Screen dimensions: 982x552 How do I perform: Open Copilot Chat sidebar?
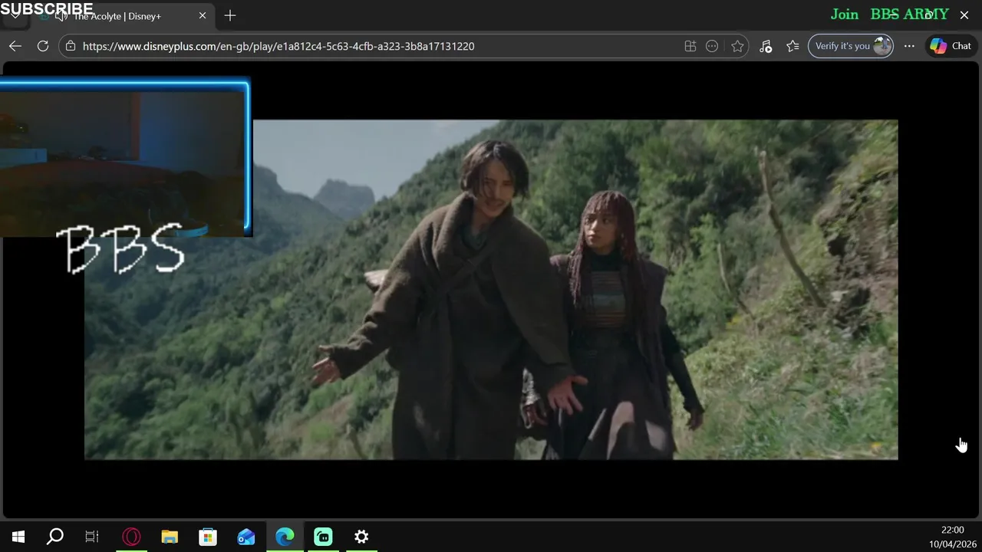click(x=951, y=46)
